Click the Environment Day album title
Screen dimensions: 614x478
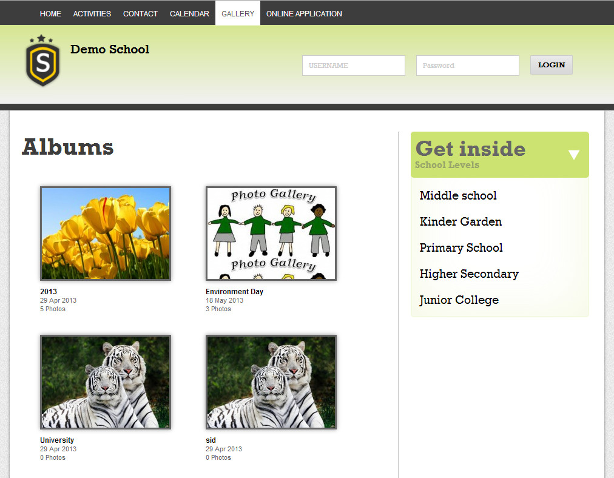(235, 292)
